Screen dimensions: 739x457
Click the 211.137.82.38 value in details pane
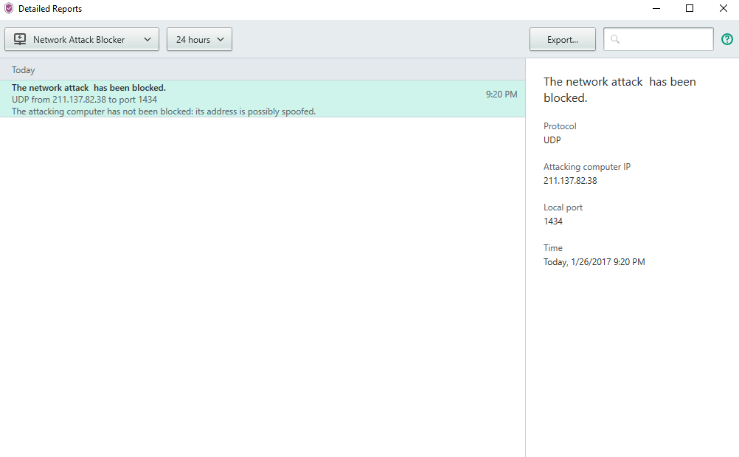570,181
